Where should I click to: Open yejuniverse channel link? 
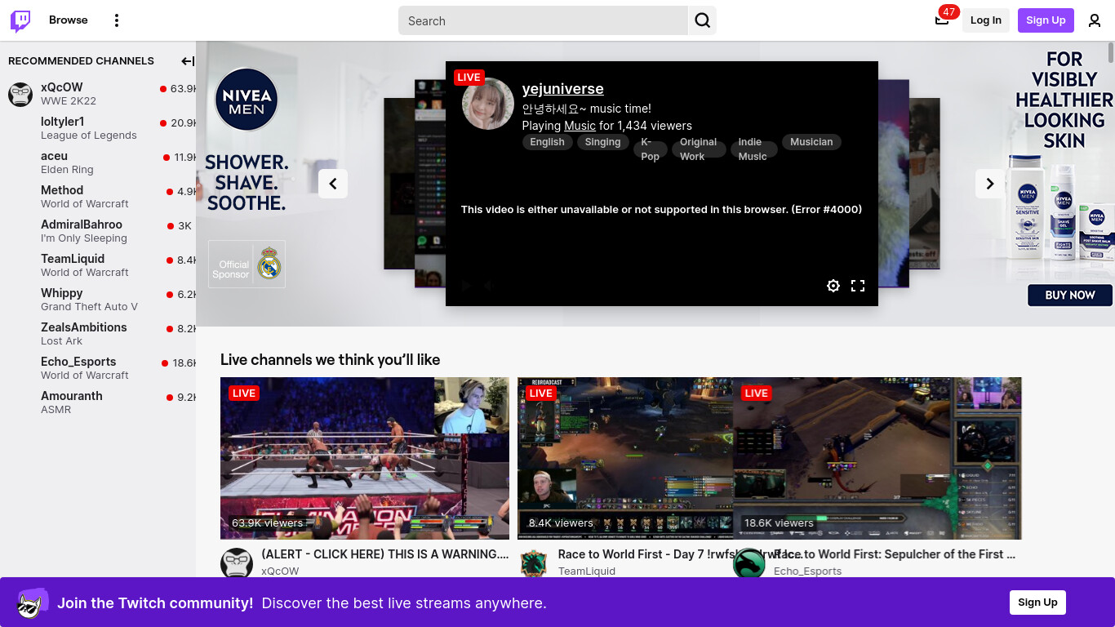[x=563, y=89]
